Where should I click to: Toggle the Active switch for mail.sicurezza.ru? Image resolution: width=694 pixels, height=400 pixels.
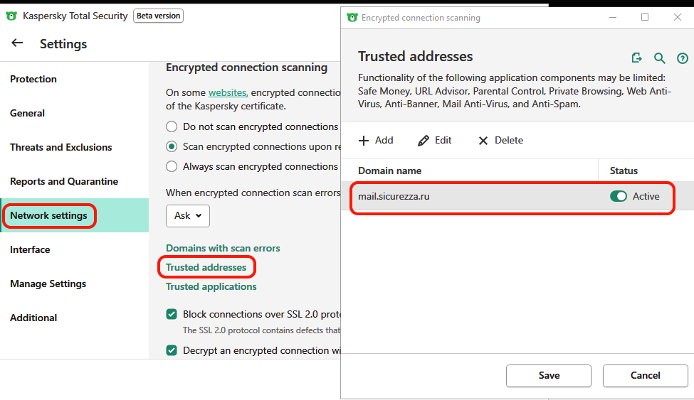[x=618, y=197]
